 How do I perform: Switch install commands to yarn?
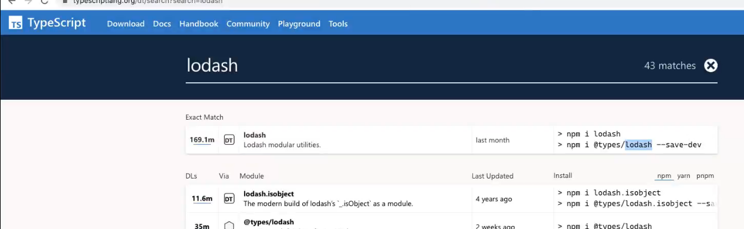pos(684,176)
